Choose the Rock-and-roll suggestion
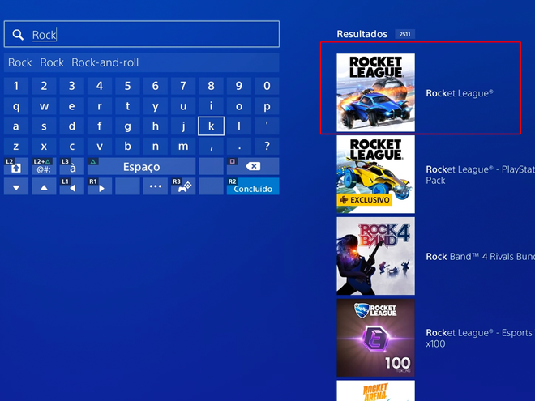The width and height of the screenshot is (535, 401). click(x=105, y=62)
